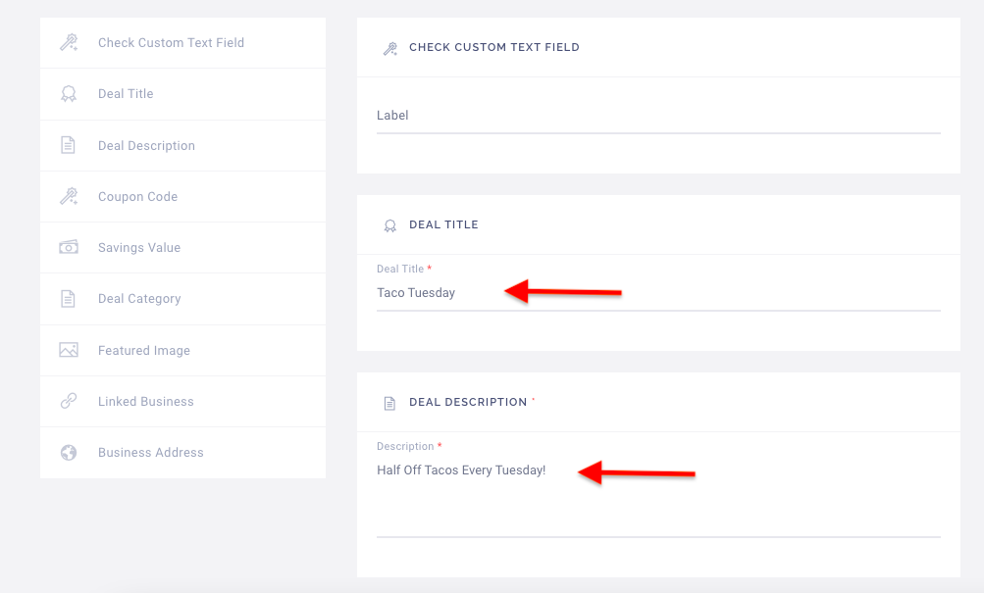Click the chain link icon beside Linked Business

[x=68, y=401]
